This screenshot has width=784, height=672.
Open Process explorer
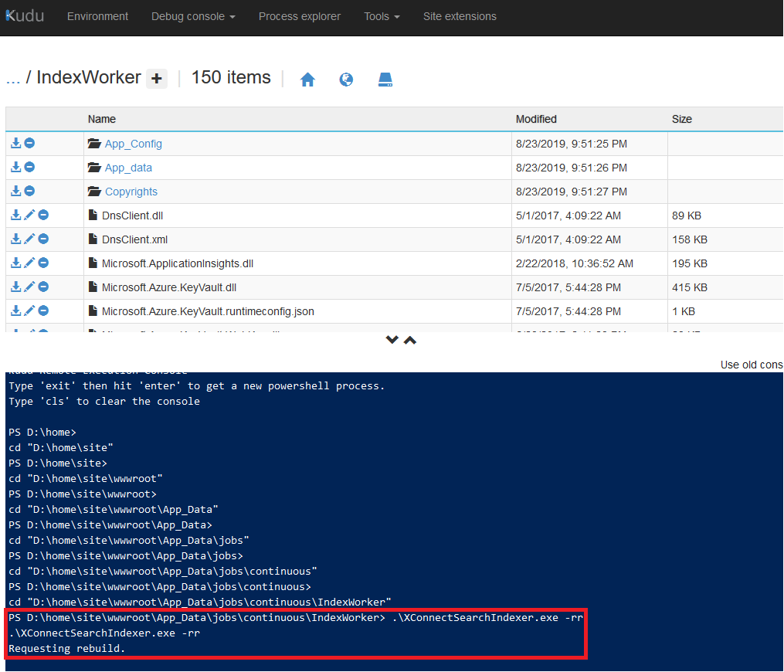(300, 16)
